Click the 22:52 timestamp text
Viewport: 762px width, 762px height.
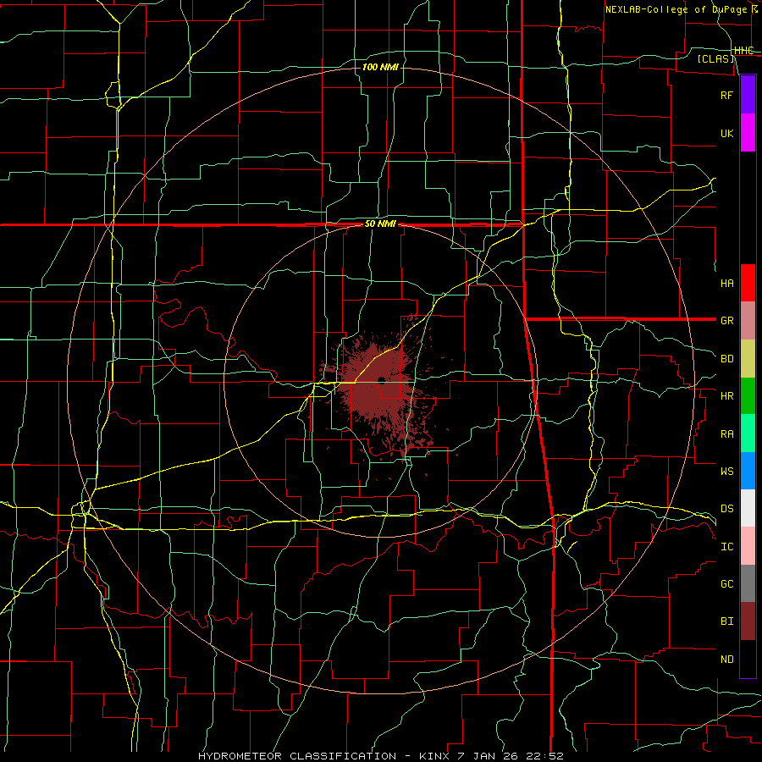544,756
